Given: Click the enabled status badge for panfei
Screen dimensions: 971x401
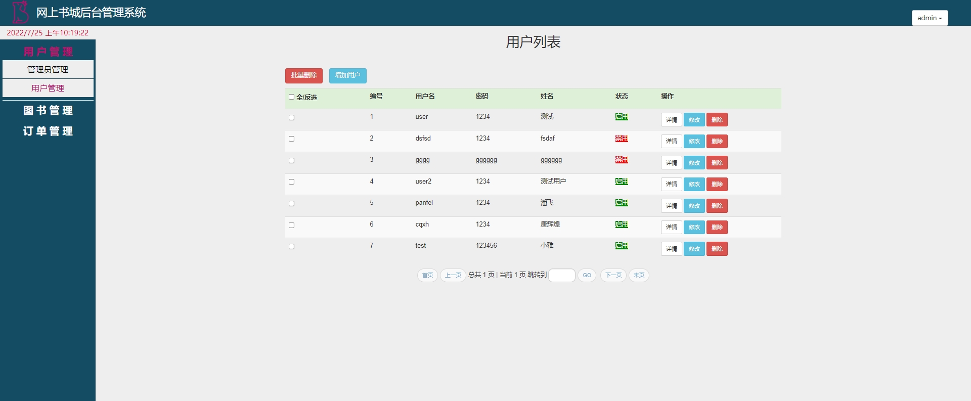Looking at the screenshot, I should point(622,203).
